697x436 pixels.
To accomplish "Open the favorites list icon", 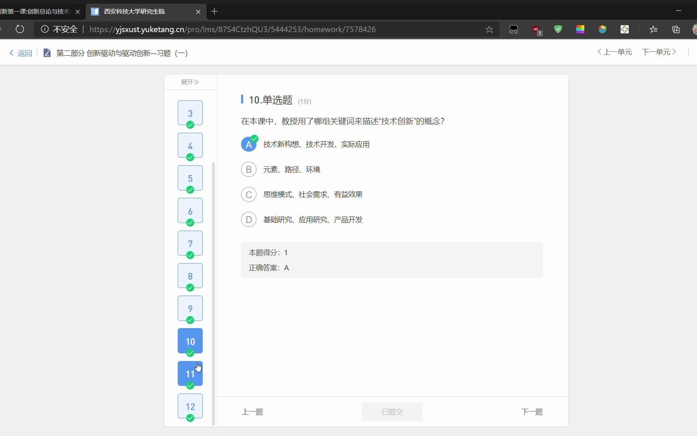I will 653,29.
